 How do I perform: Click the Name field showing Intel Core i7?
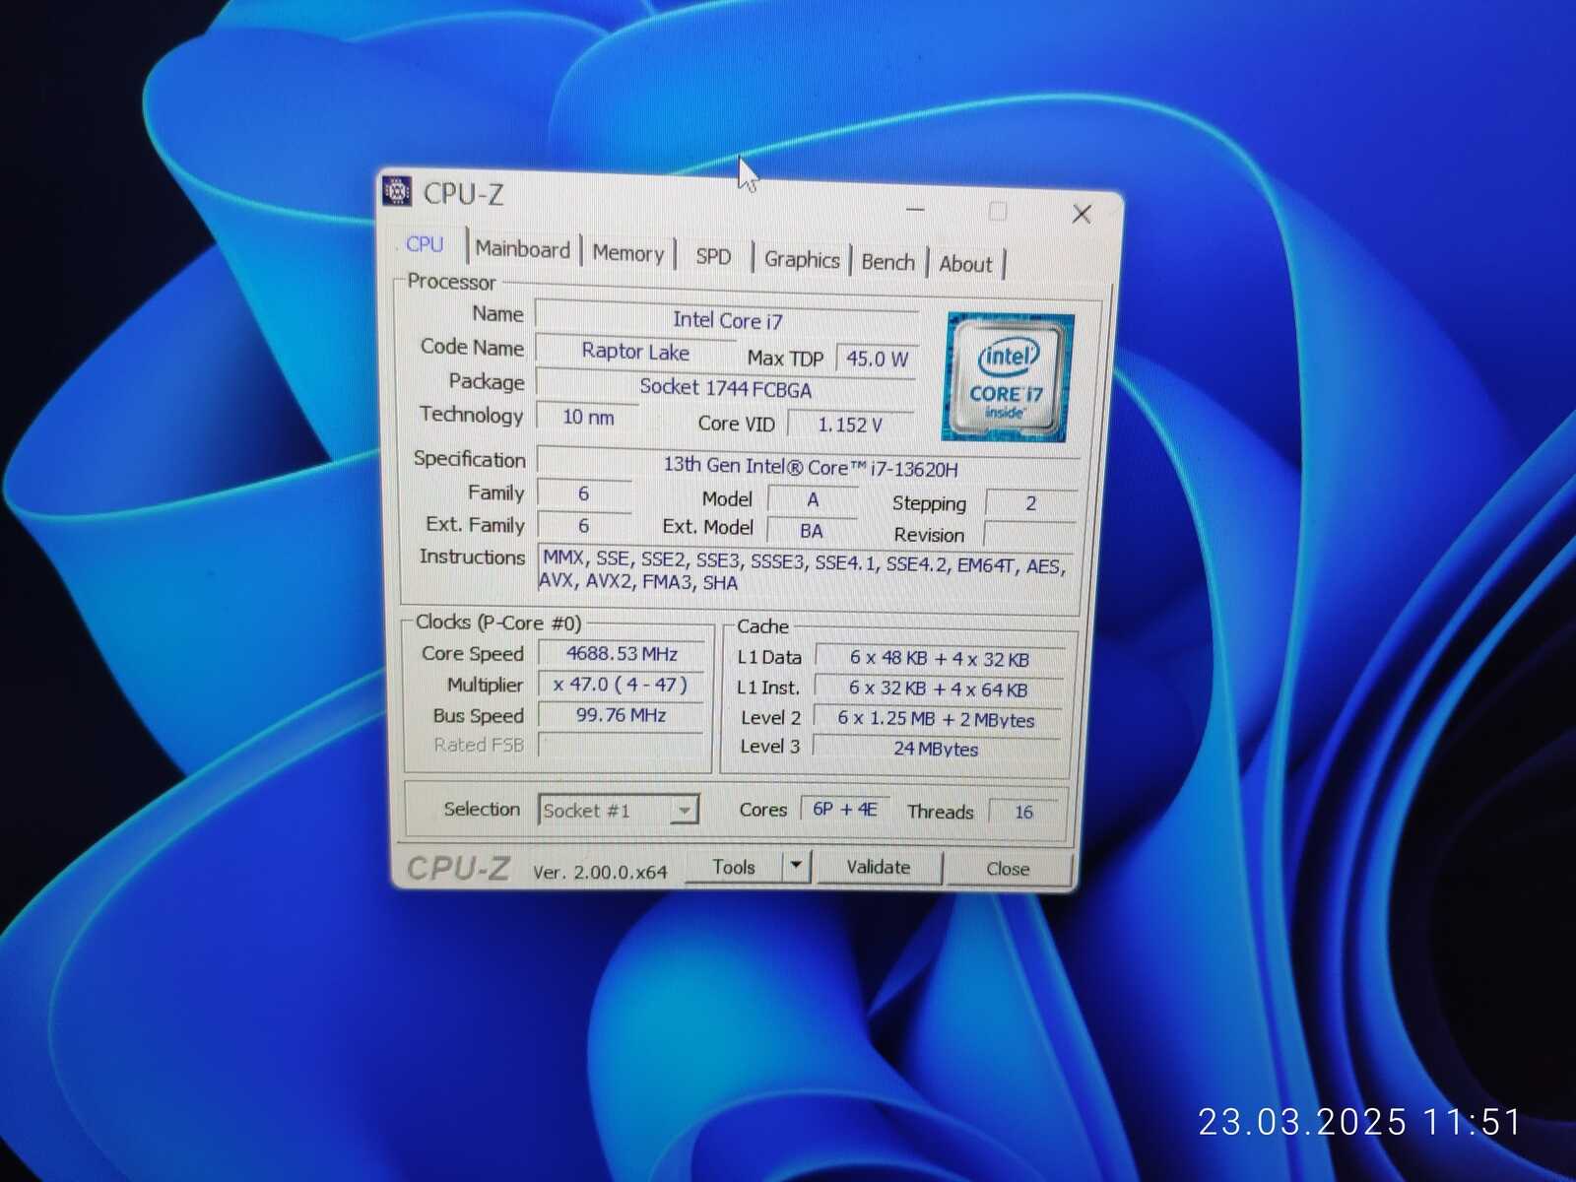(x=727, y=320)
